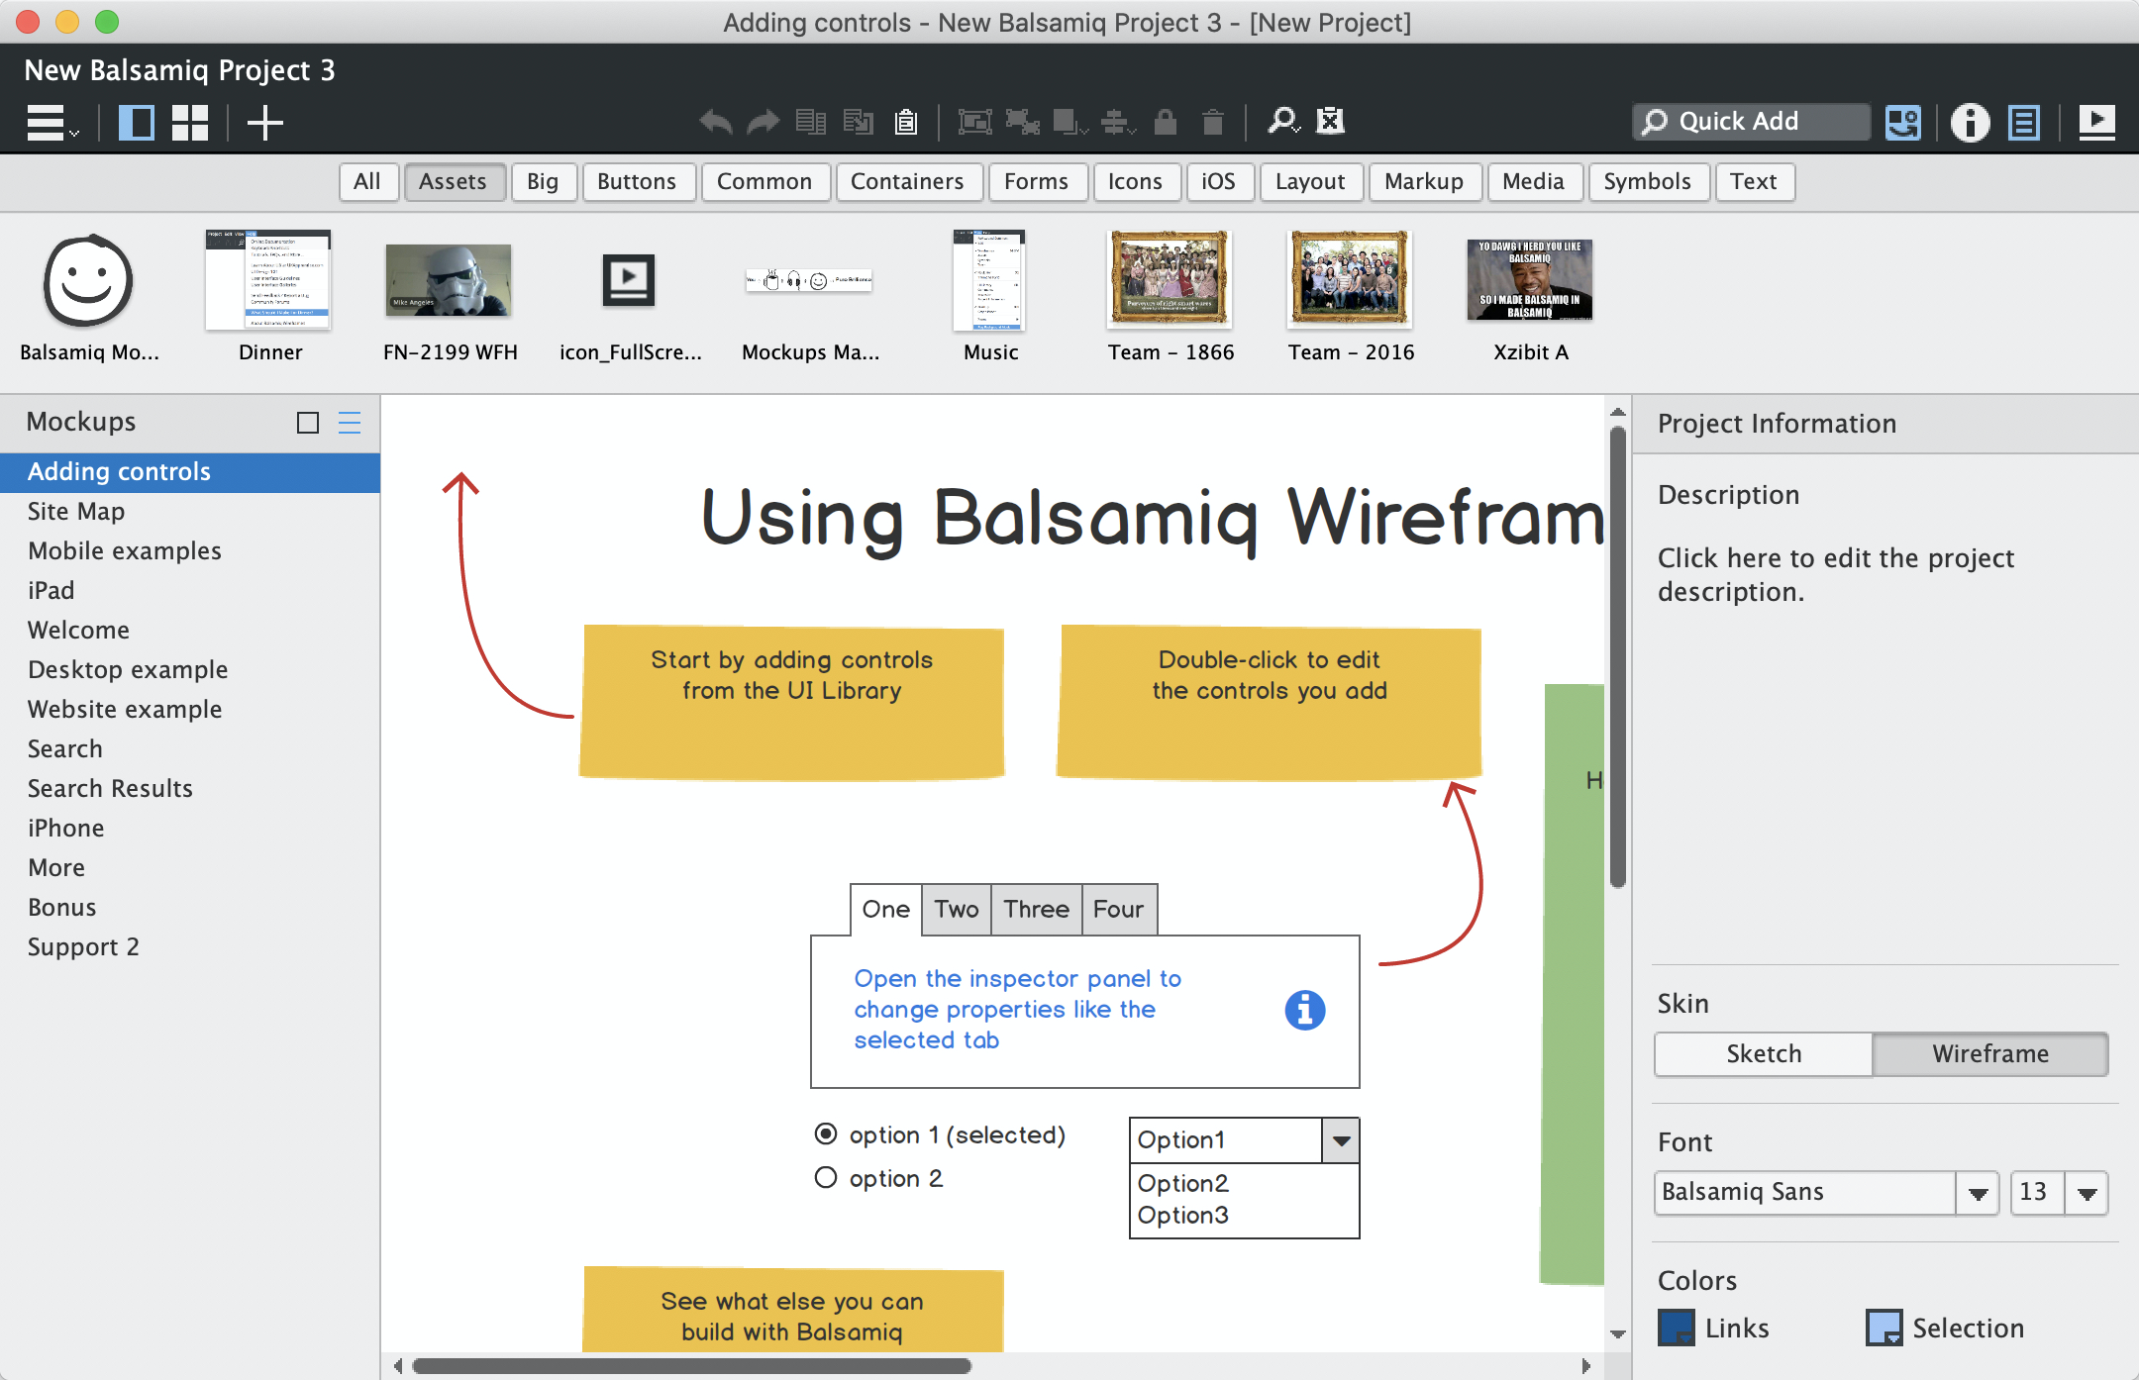Click the Paste clipboard icon
2139x1380 pixels.
(905, 122)
